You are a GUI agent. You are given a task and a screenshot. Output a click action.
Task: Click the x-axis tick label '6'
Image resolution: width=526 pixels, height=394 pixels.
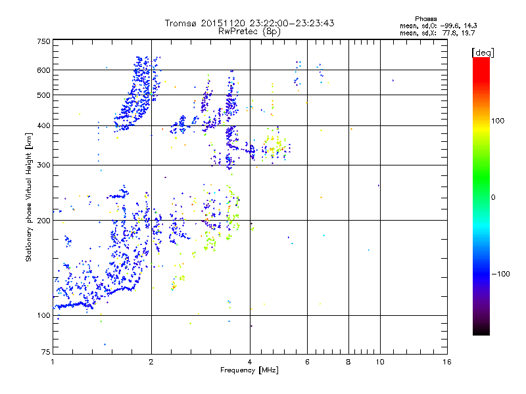point(307,362)
